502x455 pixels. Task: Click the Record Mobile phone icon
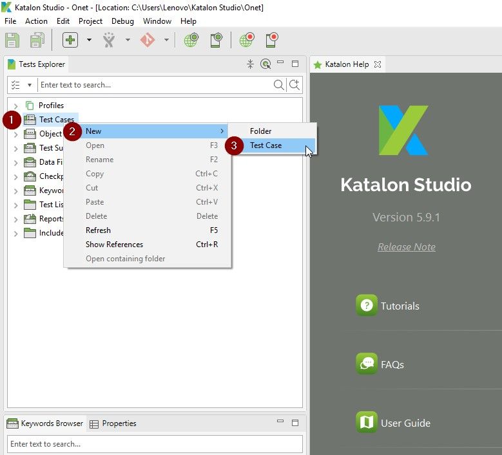click(x=272, y=40)
